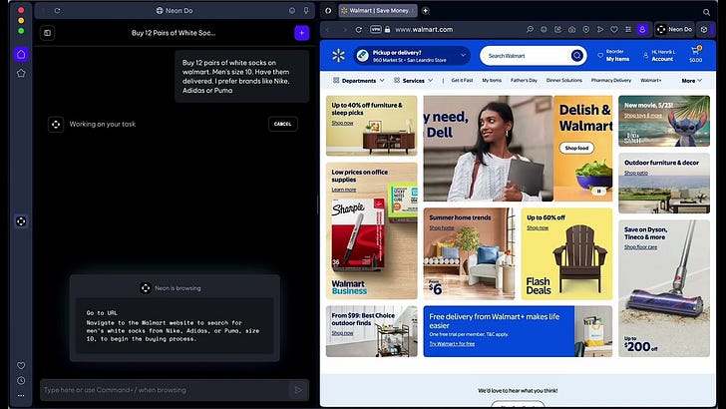Open Get it Fast in nav bar
This screenshot has width=726, height=409.
462,81
